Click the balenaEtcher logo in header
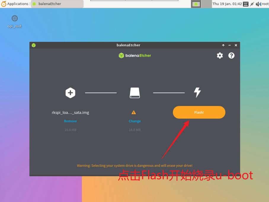Image resolution: width=269 pixels, height=202 pixels. 135,55
